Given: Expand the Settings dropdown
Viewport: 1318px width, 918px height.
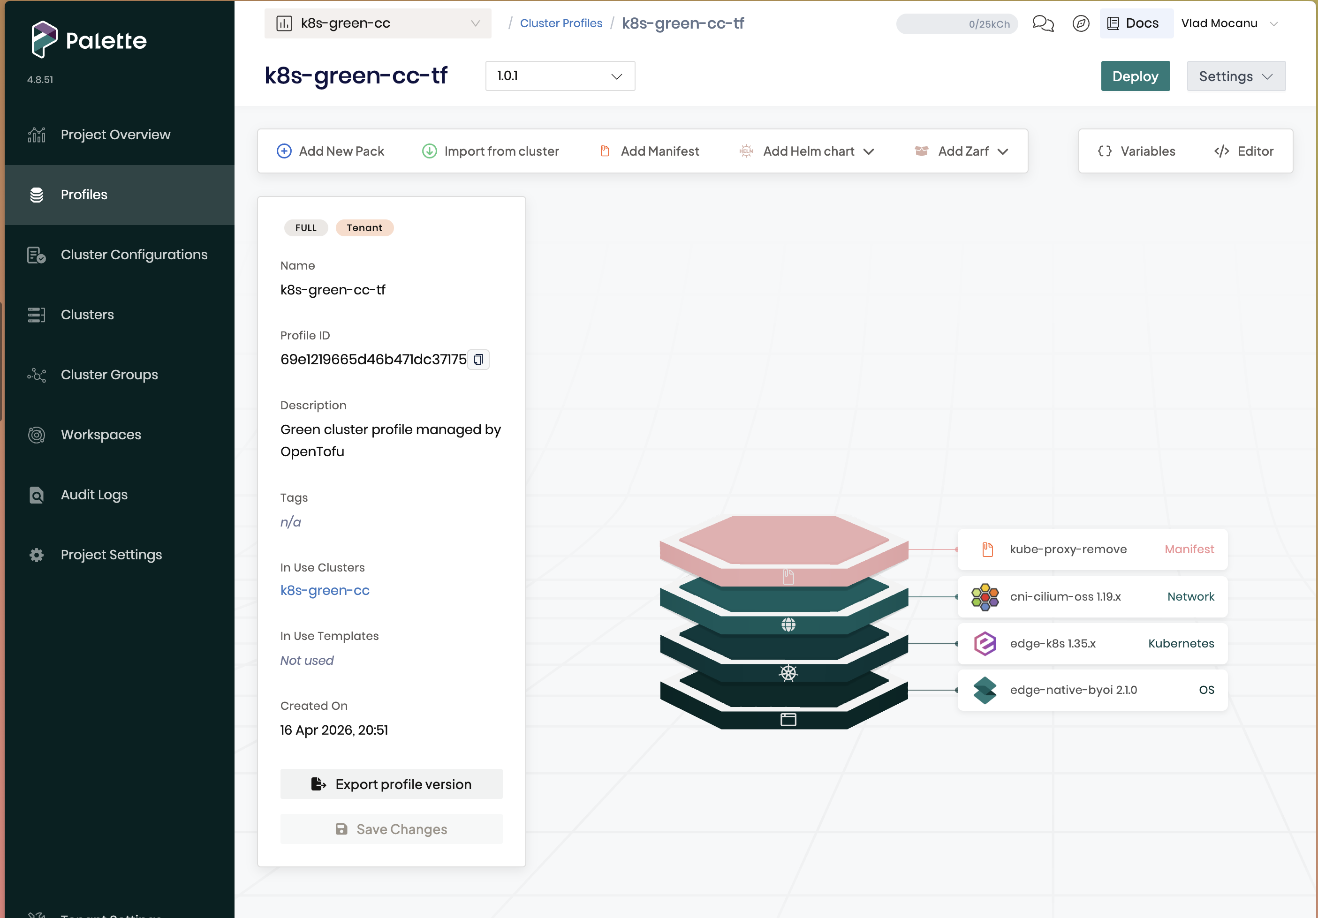Looking at the screenshot, I should [x=1236, y=76].
